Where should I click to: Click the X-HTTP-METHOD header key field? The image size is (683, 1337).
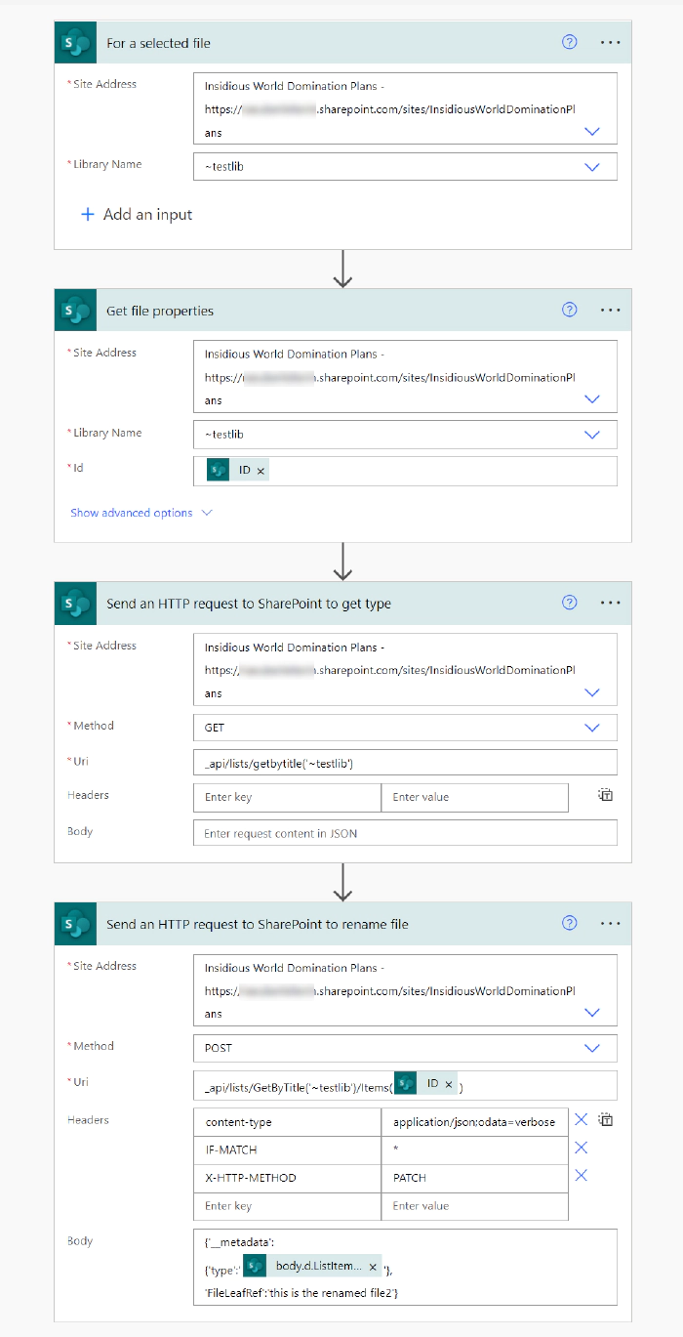tap(287, 1178)
